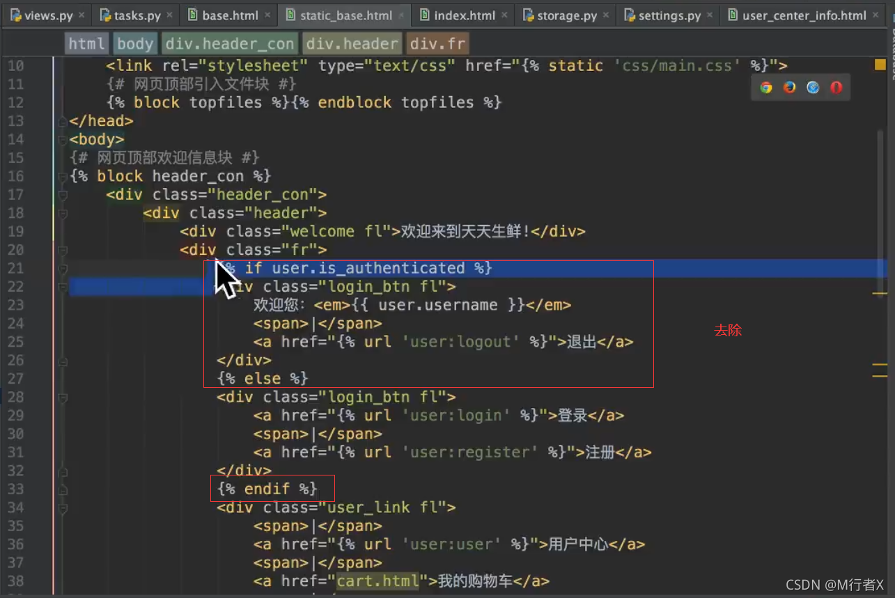895x598 pixels.
Task: Jump to warning stripe mark near line 27
Action: point(880,375)
